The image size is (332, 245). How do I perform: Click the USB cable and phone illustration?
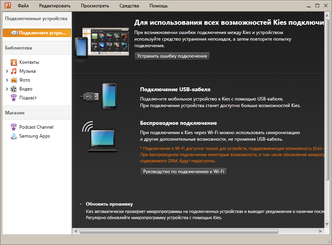point(99,96)
